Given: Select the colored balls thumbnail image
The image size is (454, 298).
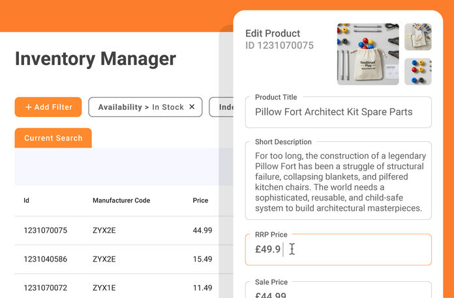Looking at the screenshot, I should click(417, 72).
